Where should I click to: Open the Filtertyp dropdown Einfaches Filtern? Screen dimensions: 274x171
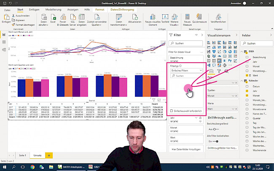tap(186, 70)
